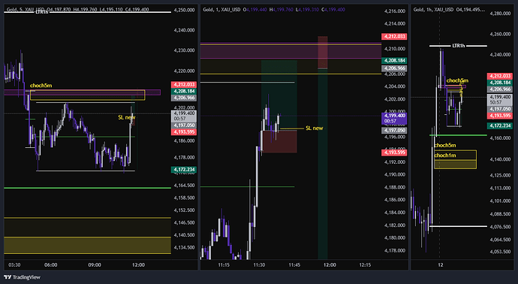Click the 12:15 time label
The width and height of the screenshot is (518, 284).
[x=365, y=264]
